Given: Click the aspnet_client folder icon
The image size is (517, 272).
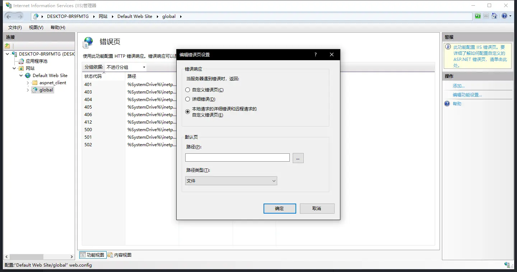Looking at the screenshot, I should (35, 83).
